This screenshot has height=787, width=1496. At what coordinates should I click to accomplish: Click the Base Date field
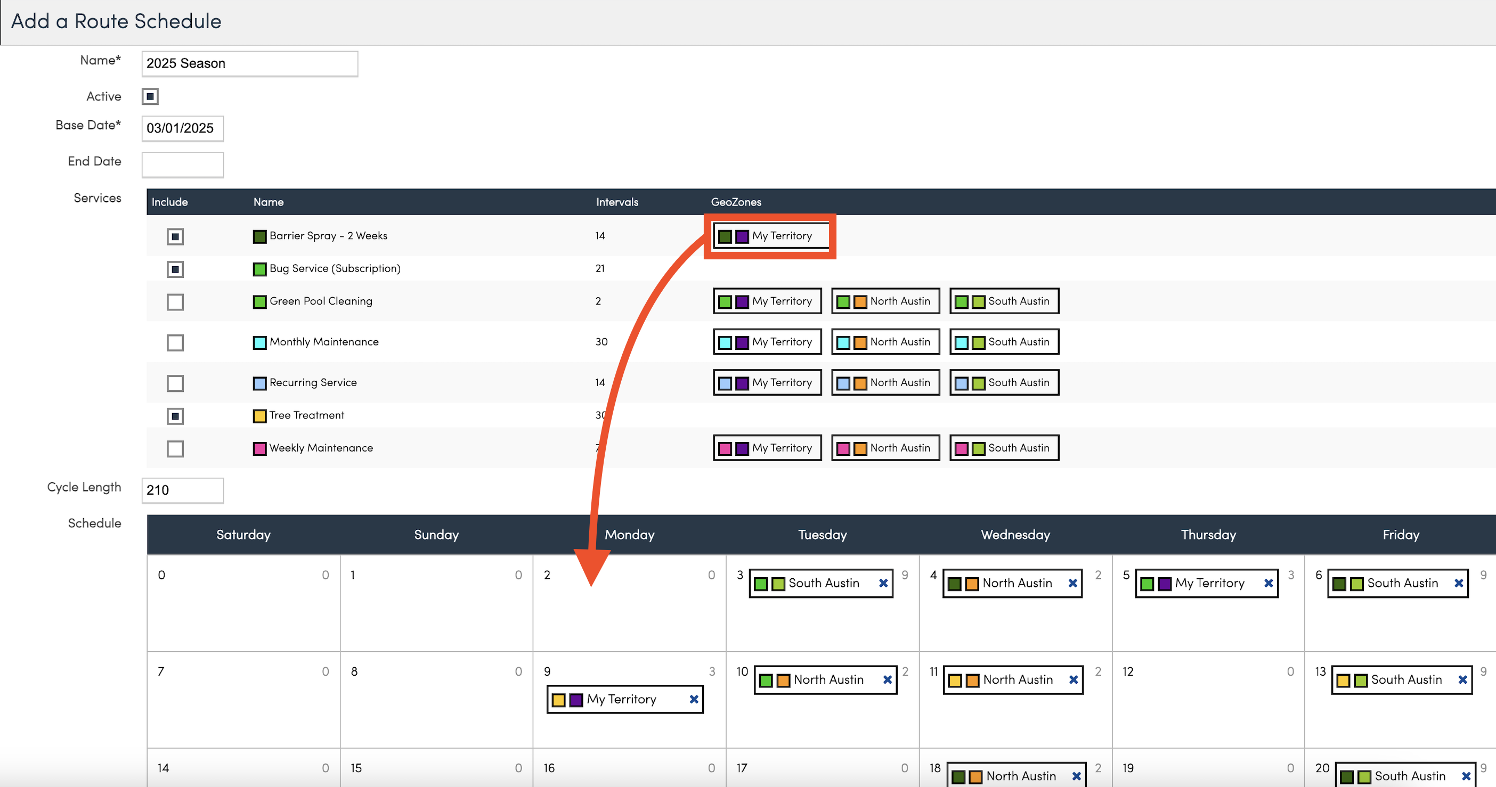(x=182, y=128)
